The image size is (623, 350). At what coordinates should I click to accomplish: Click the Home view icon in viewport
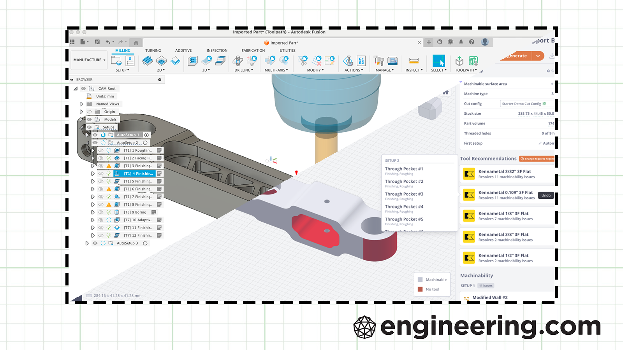tap(446, 93)
